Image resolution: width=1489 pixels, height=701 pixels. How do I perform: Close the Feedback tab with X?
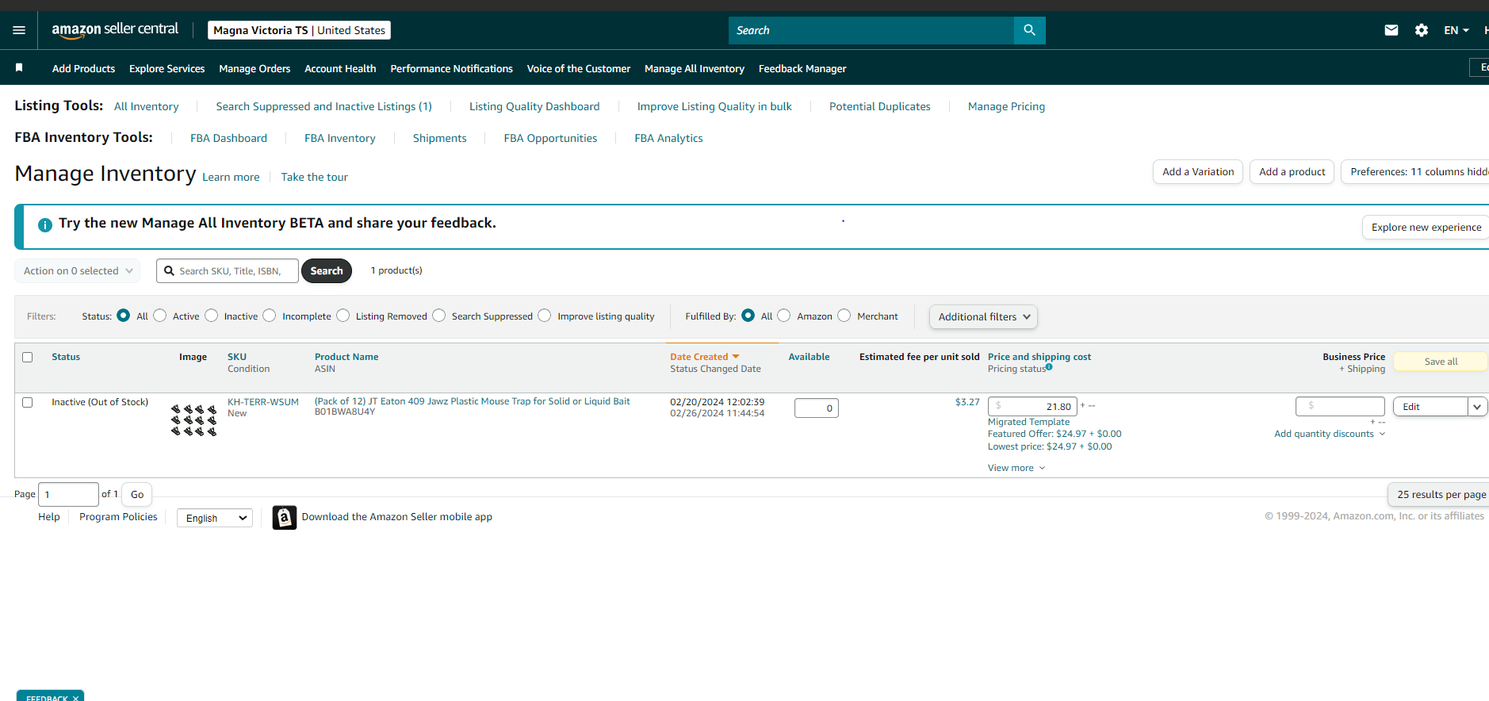pos(75,698)
